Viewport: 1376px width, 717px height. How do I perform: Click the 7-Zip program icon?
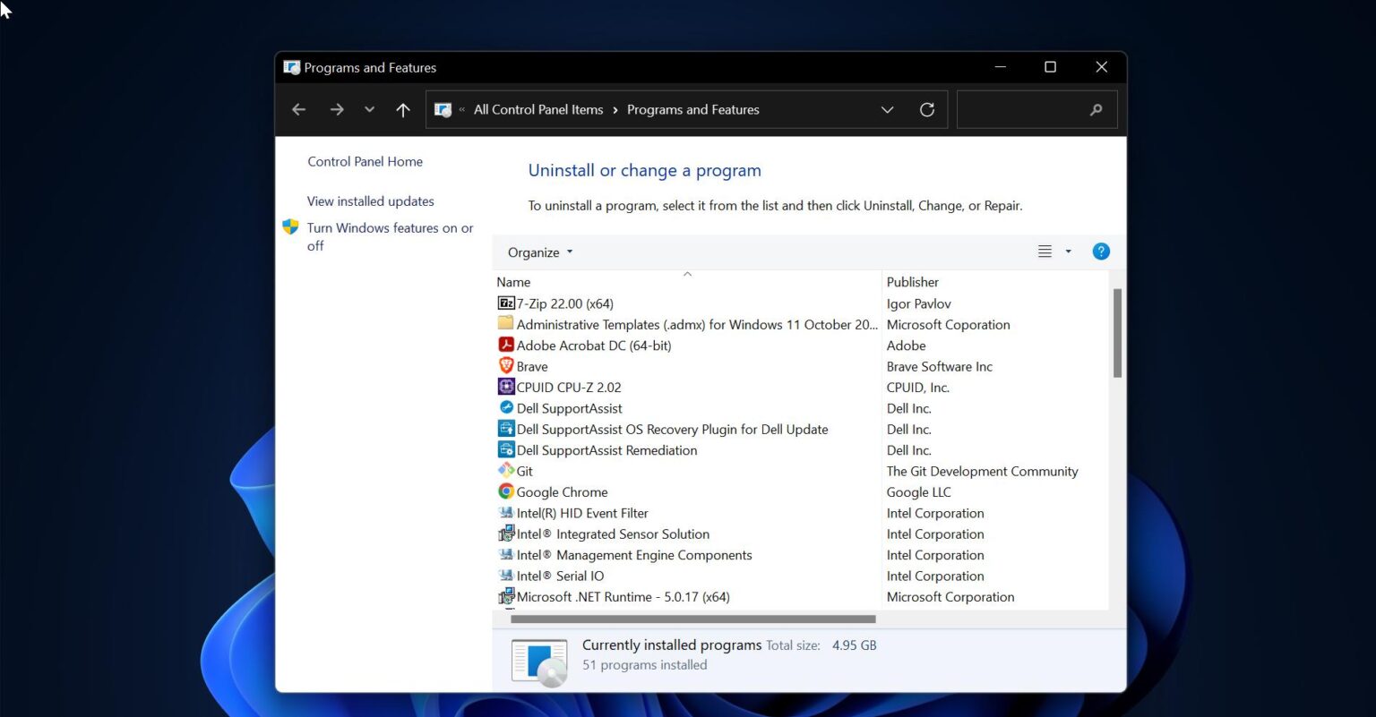click(506, 303)
